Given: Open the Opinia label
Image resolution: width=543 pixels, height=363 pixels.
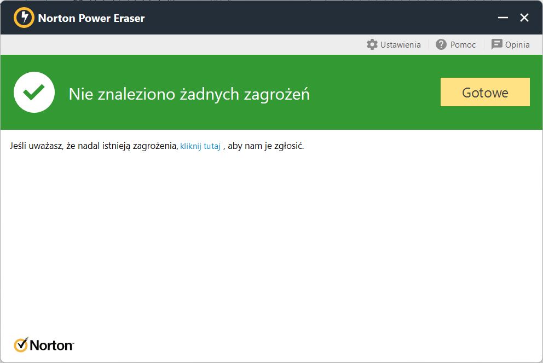Looking at the screenshot, I should click(517, 45).
